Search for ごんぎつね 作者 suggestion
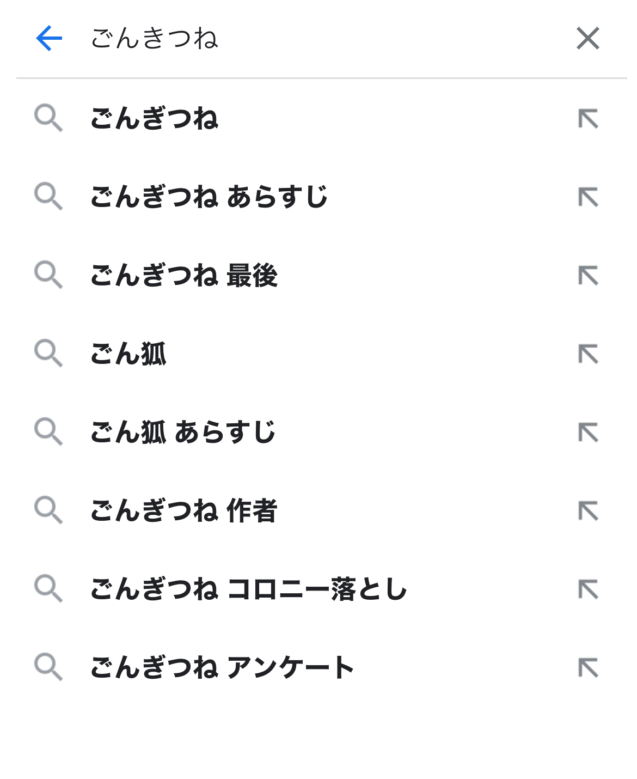Image resolution: width=637 pixels, height=779 pixels. 184,510
